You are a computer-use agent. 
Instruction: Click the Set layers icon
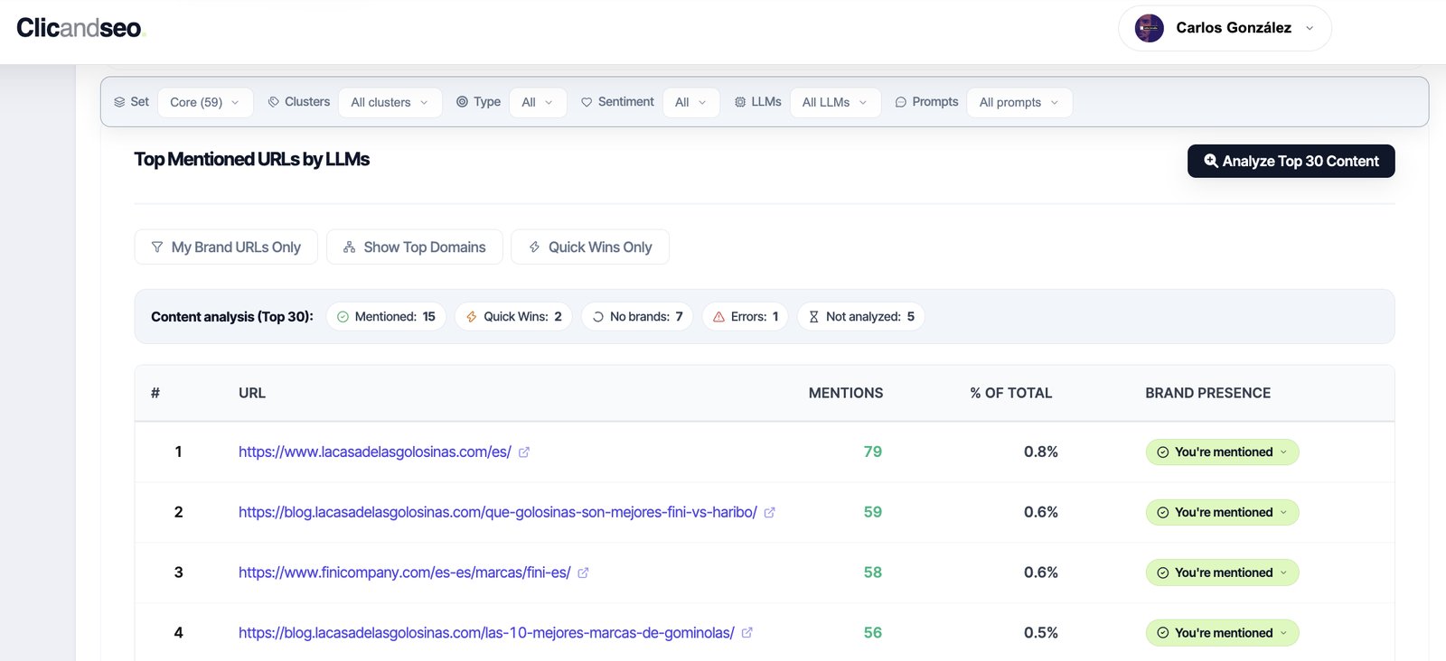119,102
